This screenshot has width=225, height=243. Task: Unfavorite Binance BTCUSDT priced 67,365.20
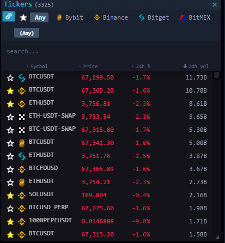coord(10,91)
